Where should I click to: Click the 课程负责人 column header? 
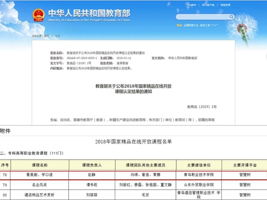click(92, 165)
